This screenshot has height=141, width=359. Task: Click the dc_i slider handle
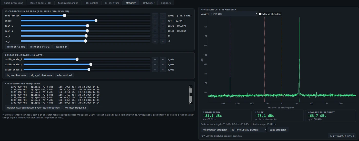click(86, 36)
